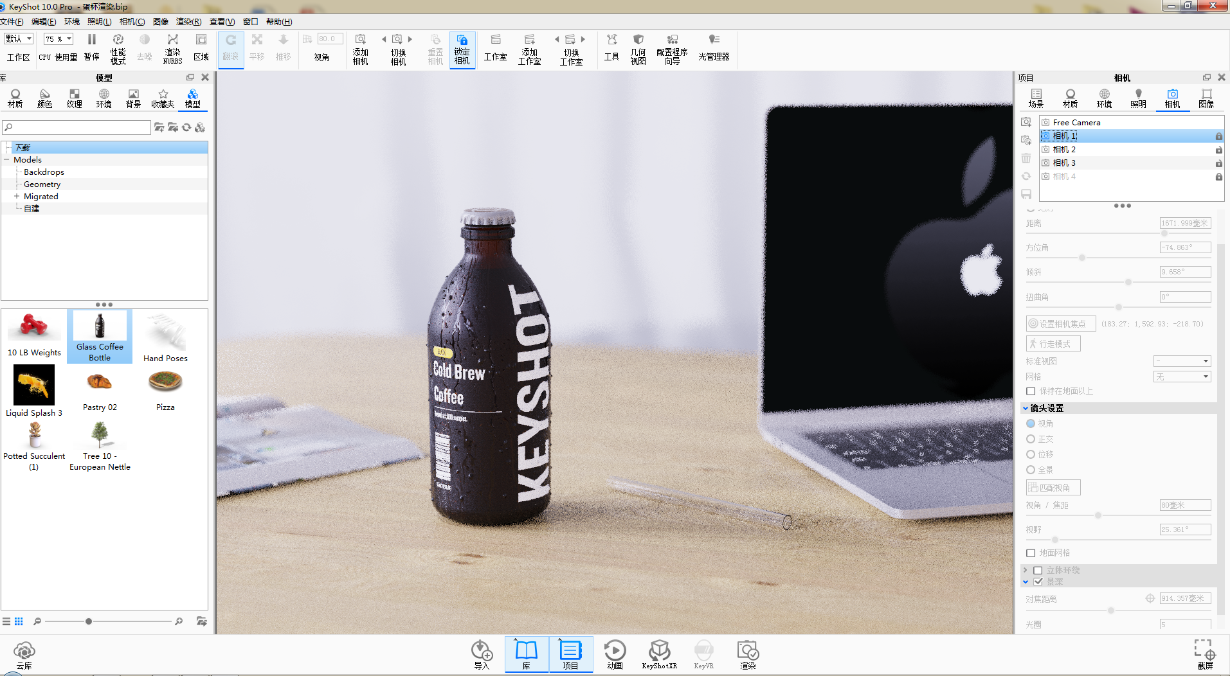This screenshot has height=676, width=1230.
Task: Open the 网格 grid dropdown
Action: [x=1182, y=377]
